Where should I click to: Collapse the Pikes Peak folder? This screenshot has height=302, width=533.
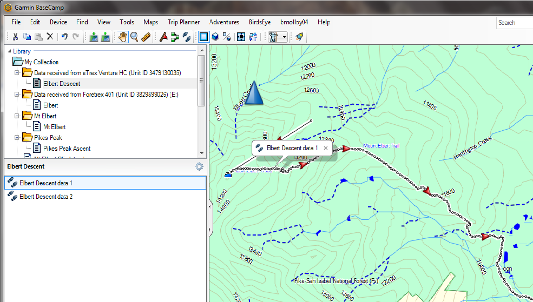point(17,138)
